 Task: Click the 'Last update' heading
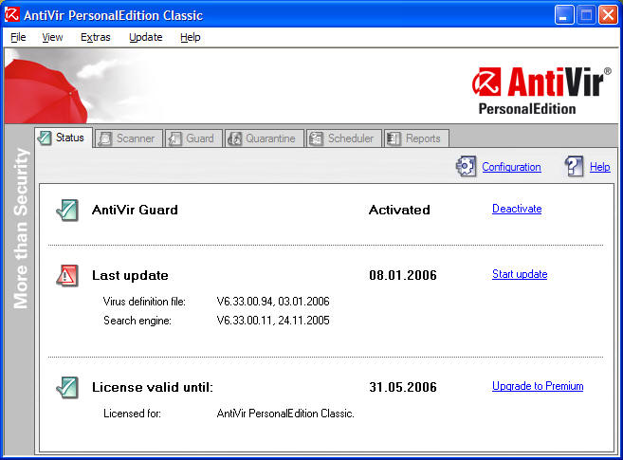pyautogui.click(x=130, y=275)
